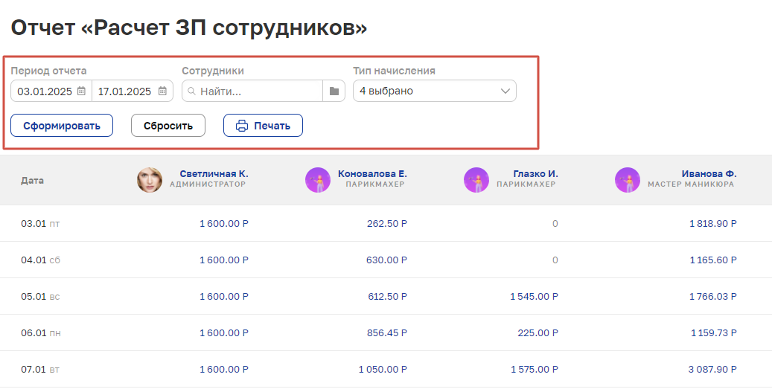Focus the Найти... employee search field
Viewport: 772px width, 389px height.
(252, 91)
